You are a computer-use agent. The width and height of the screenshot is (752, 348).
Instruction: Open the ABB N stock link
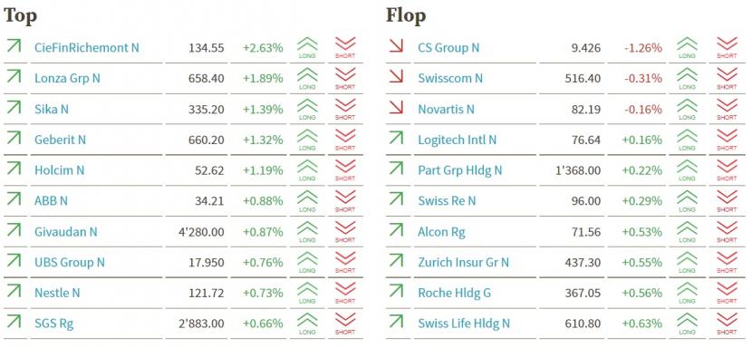tap(51, 200)
